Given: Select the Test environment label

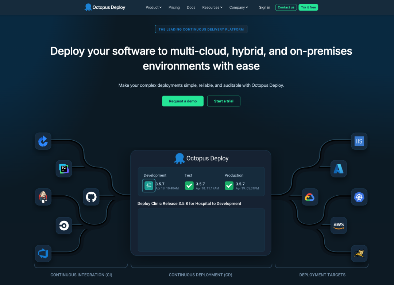Looking at the screenshot, I should click(188, 175).
